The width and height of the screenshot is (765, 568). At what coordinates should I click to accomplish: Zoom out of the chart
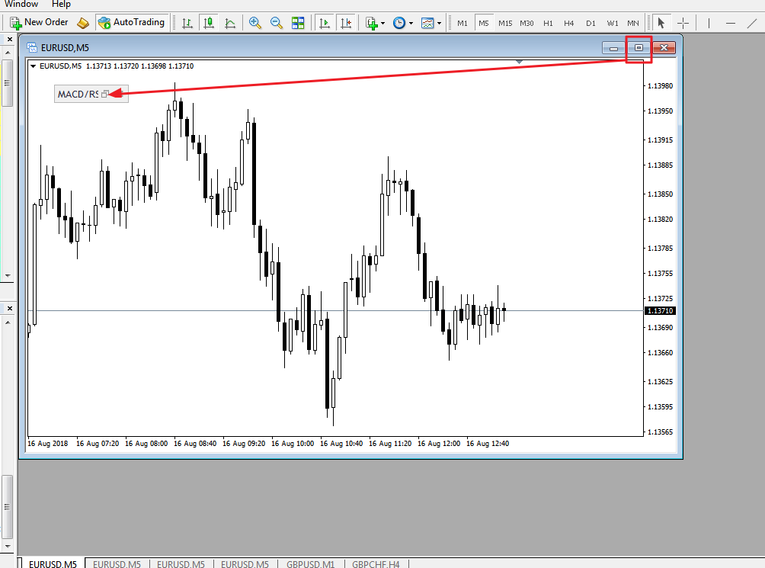pyautogui.click(x=276, y=23)
